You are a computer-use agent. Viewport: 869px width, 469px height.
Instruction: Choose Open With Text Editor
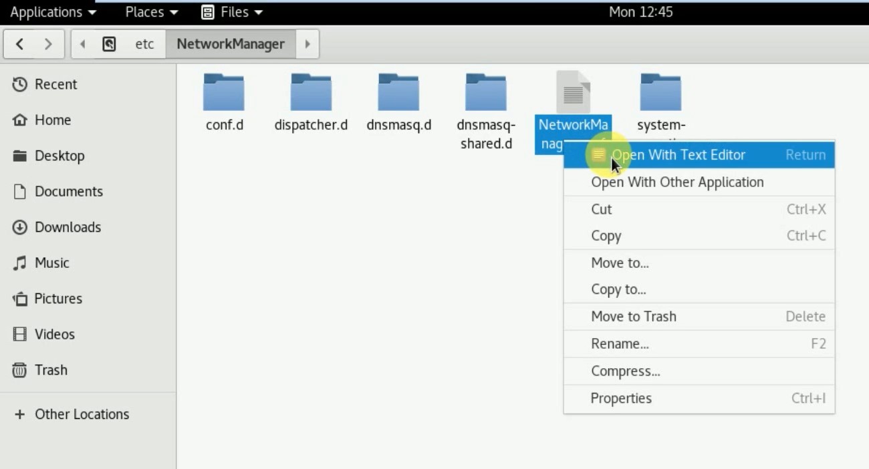tap(678, 154)
